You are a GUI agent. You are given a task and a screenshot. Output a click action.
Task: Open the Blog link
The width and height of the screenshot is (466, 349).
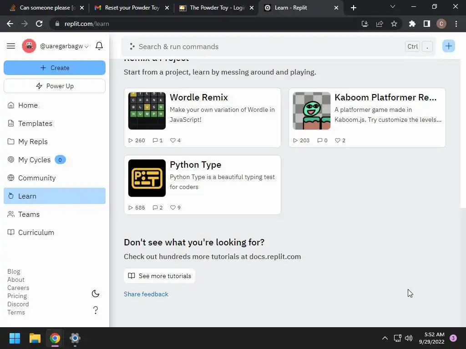pyautogui.click(x=14, y=272)
